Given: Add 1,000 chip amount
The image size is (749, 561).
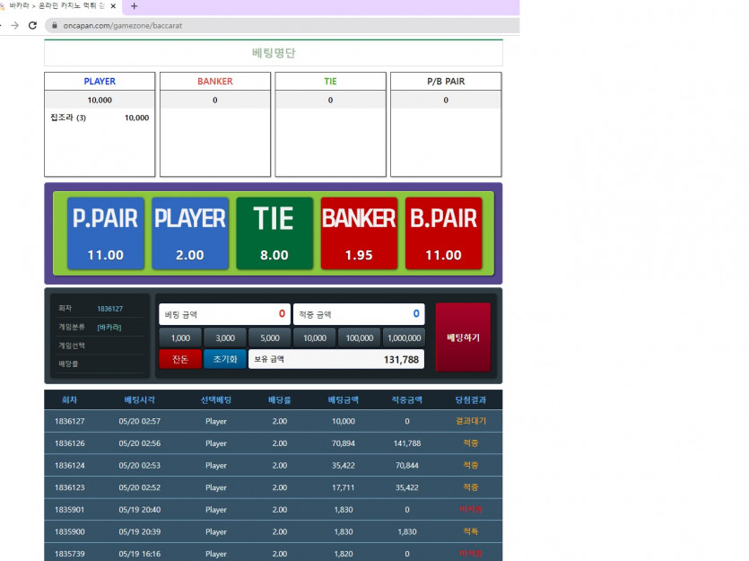Looking at the screenshot, I should pos(180,337).
